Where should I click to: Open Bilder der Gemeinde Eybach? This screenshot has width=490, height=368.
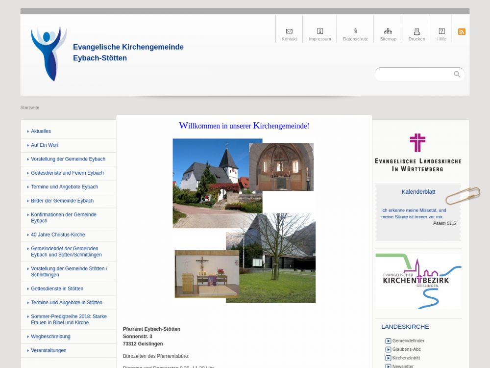[62, 201]
